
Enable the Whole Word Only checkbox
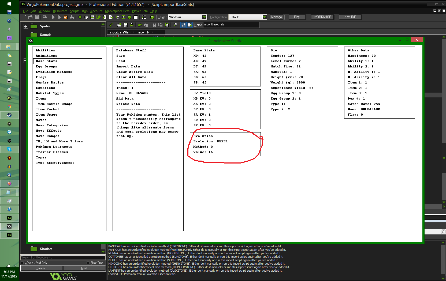23,263
